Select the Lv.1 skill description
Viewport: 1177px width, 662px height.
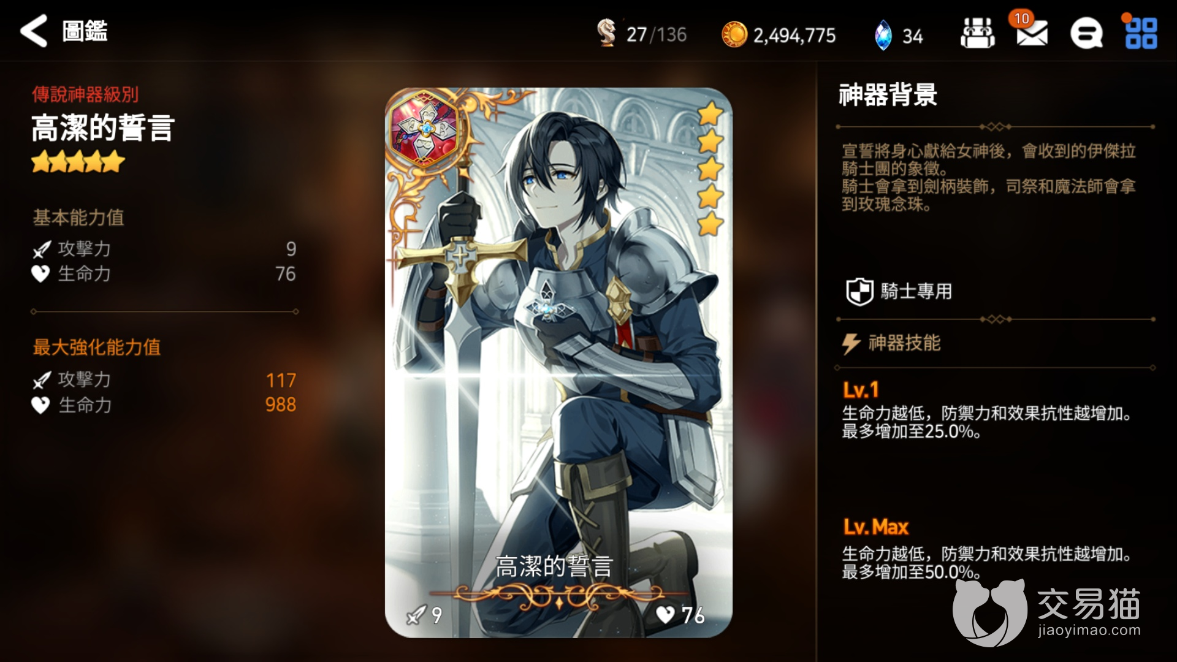coord(986,422)
